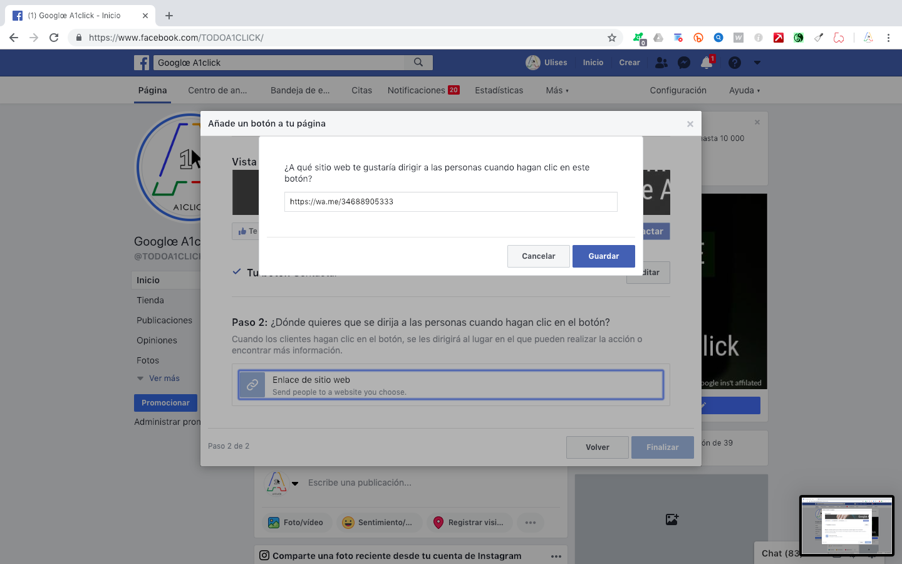Click the add photo icon
The width and height of the screenshot is (902, 564).
(671, 519)
